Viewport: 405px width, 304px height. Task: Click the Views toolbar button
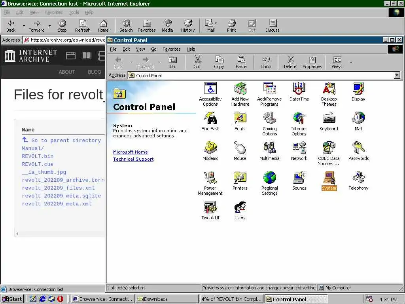(337, 62)
